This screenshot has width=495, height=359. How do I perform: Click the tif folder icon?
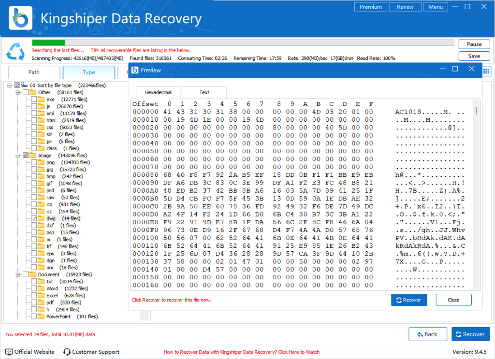pyautogui.click(x=41, y=246)
